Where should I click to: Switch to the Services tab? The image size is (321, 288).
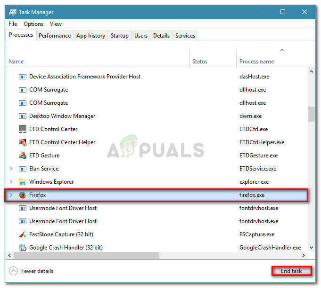(x=185, y=36)
